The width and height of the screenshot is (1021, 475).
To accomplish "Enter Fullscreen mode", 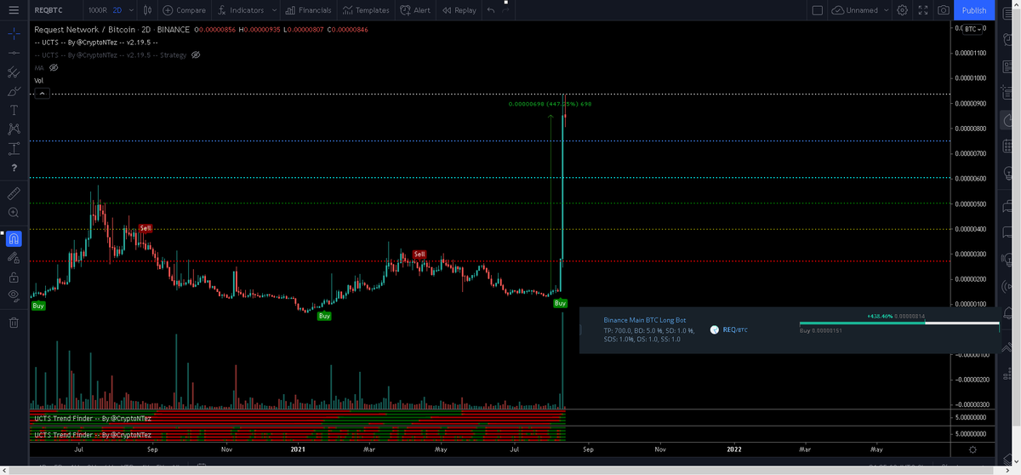I will [x=923, y=10].
